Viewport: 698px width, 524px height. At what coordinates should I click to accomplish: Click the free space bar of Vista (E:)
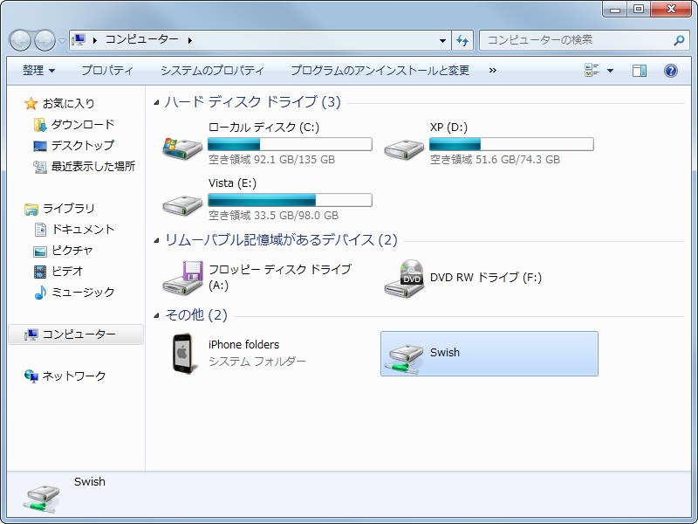288,200
